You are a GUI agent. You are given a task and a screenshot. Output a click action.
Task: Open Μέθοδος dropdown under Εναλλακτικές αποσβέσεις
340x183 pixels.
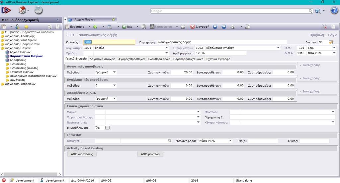coord(114,85)
